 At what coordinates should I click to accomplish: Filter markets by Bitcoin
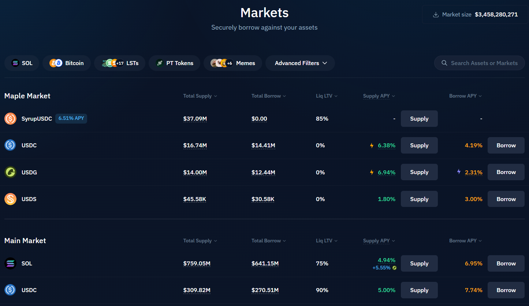click(x=67, y=63)
